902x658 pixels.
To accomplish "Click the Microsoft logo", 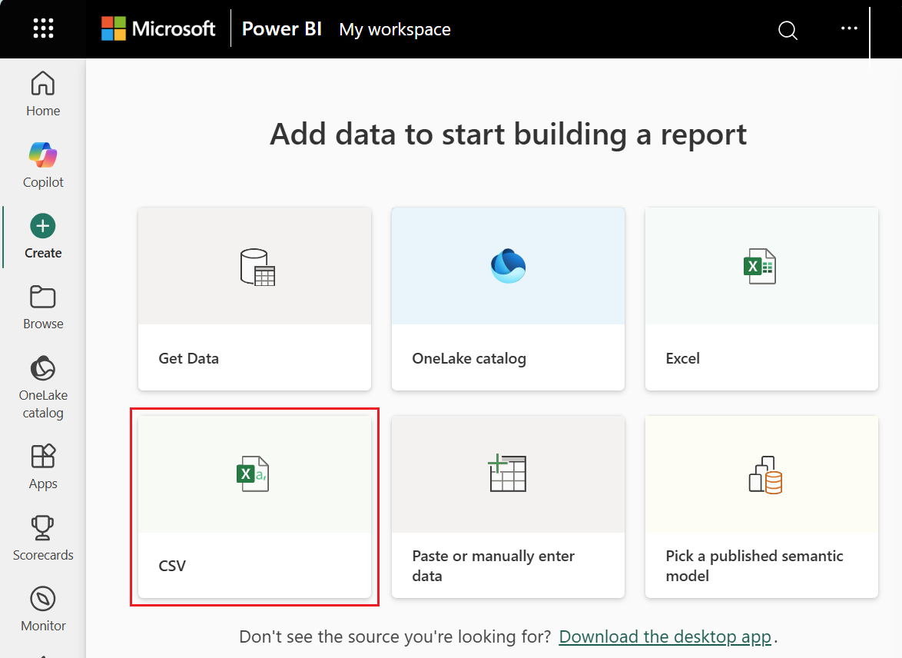I will (x=158, y=28).
